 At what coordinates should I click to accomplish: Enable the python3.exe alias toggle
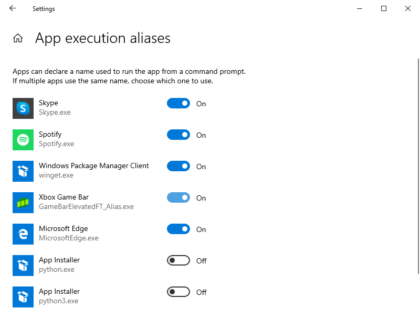click(x=178, y=292)
